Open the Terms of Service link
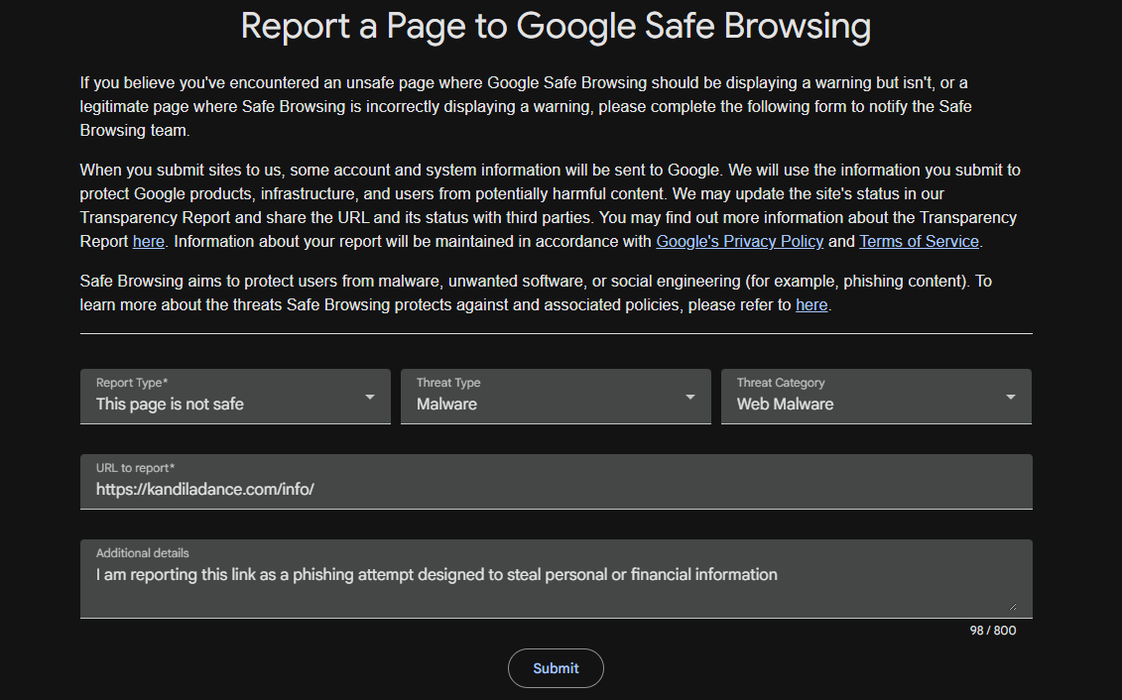Image resolution: width=1122 pixels, height=700 pixels. [x=919, y=242]
